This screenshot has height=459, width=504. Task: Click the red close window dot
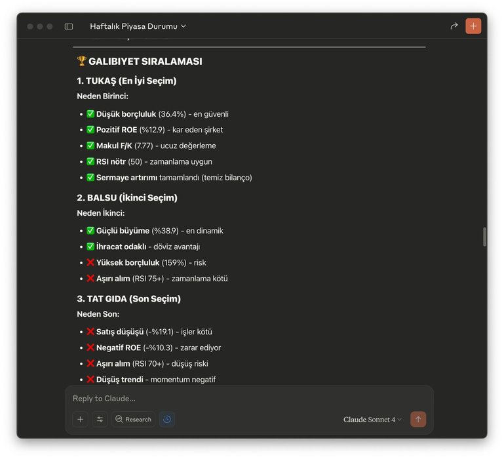30,26
